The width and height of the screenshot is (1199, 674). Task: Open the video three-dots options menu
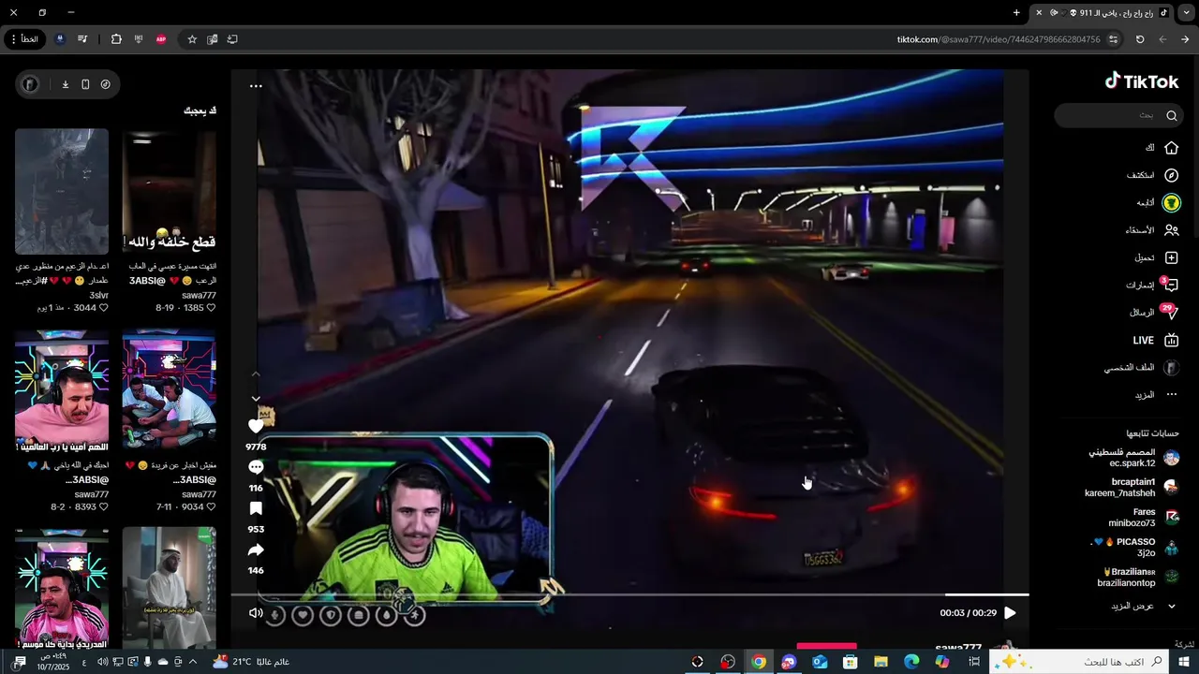[256, 86]
